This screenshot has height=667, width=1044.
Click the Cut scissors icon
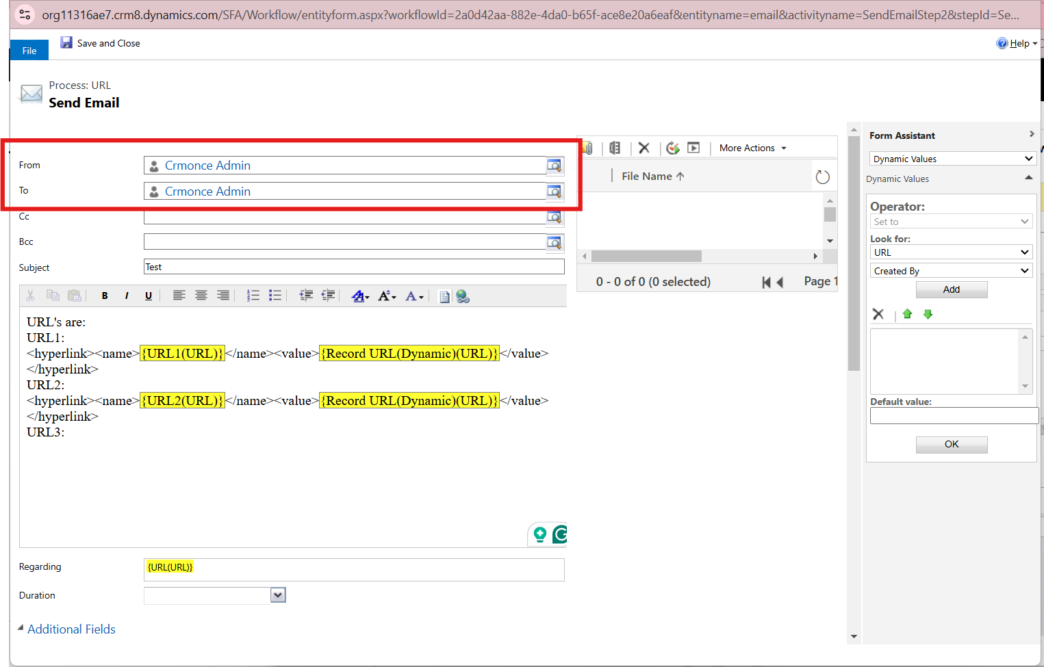[x=30, y=296]
